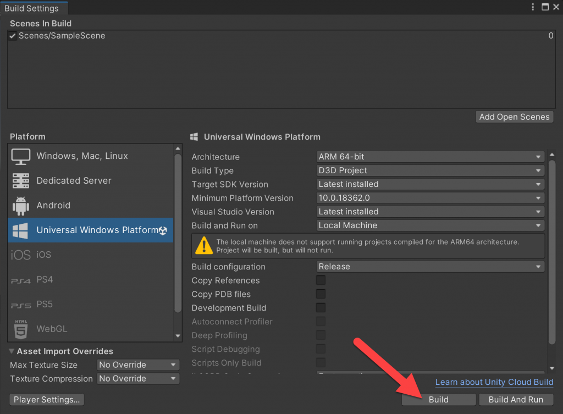This screenshot has height=414, width=563.
Task: Toggle the Deep Profiling checkbox
Action: (x=321, y=335)
